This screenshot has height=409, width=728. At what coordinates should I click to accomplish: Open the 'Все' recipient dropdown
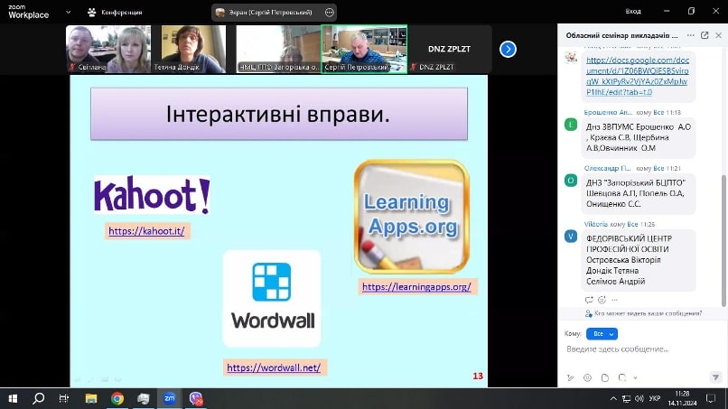(x=602, y=334)
